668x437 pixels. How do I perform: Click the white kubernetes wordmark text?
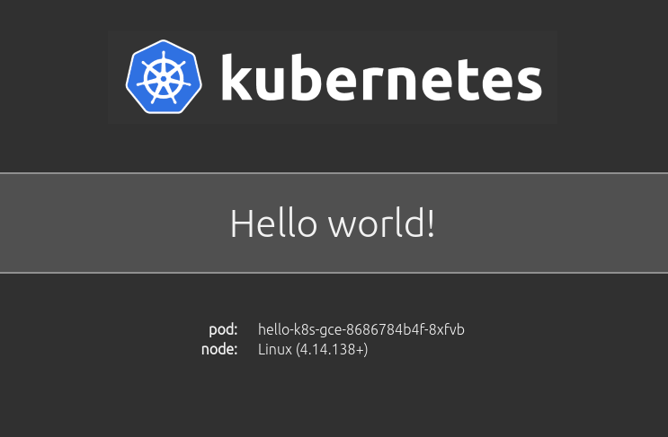click(381, 78)
